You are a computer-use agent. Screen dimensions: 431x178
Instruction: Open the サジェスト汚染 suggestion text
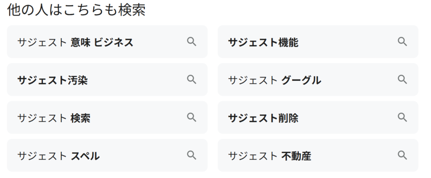coord(53,80)
